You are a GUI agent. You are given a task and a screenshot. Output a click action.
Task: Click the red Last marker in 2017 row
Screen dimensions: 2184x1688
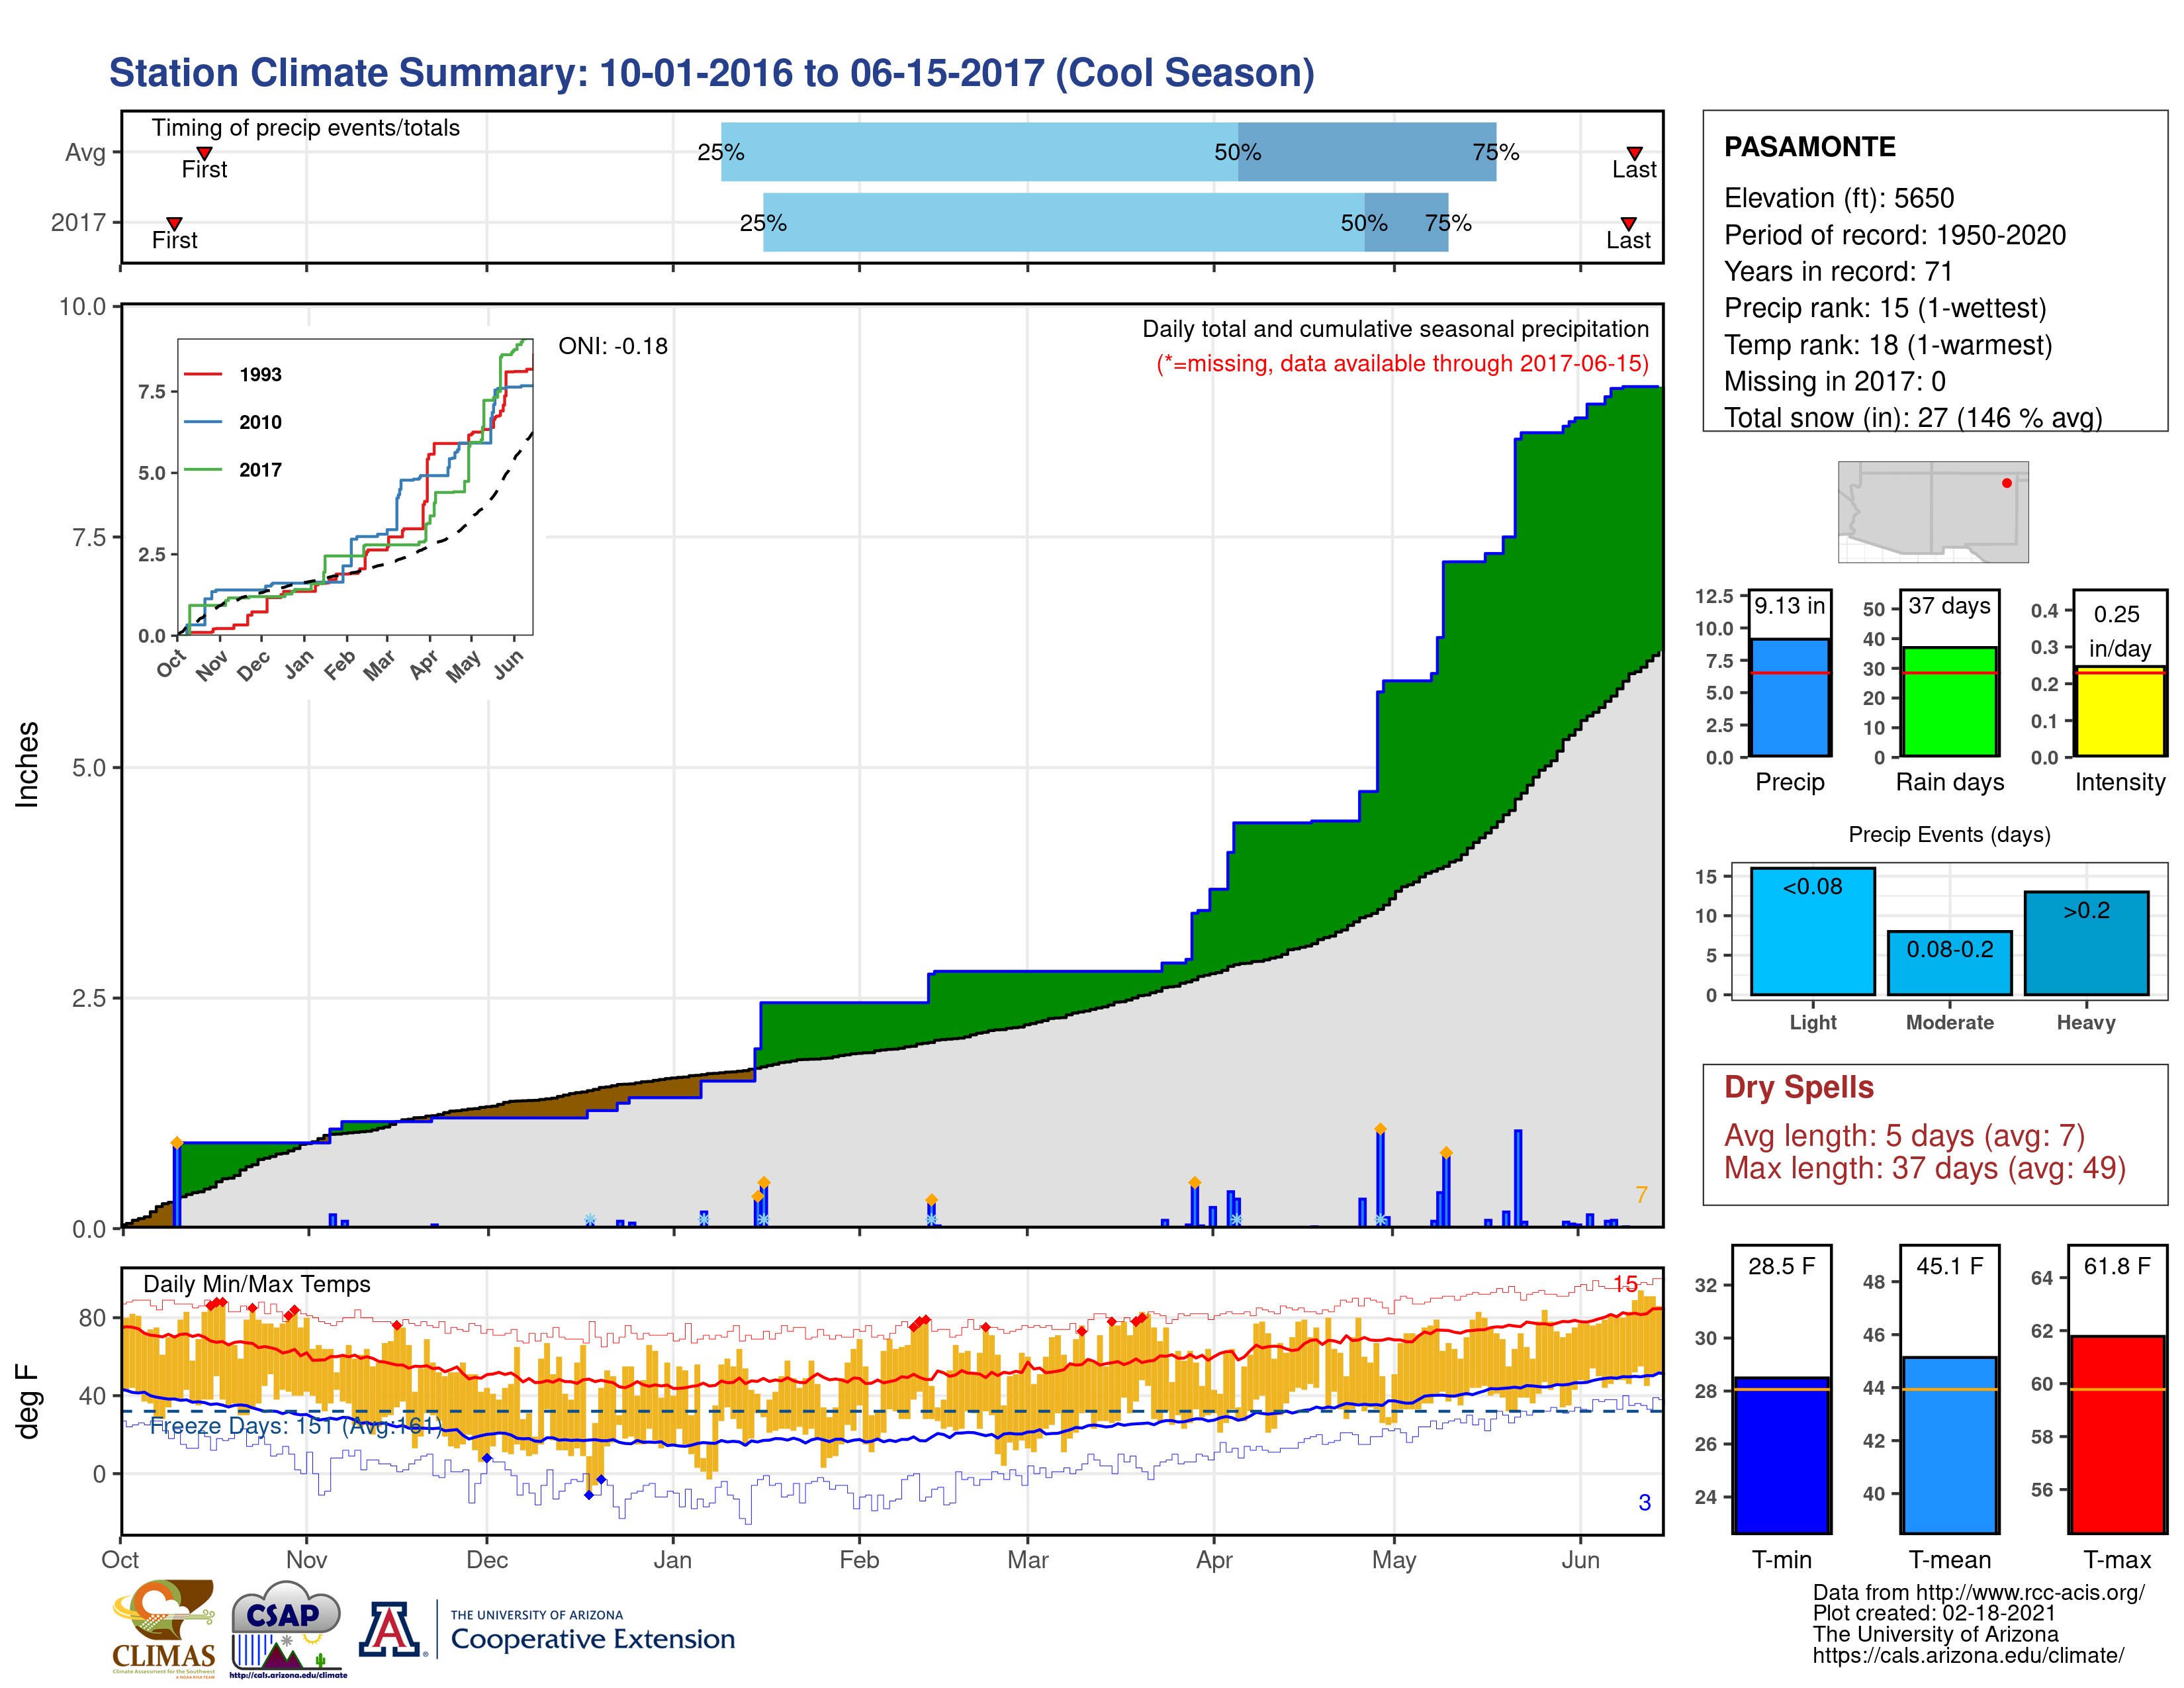[x=1628, y=223]
